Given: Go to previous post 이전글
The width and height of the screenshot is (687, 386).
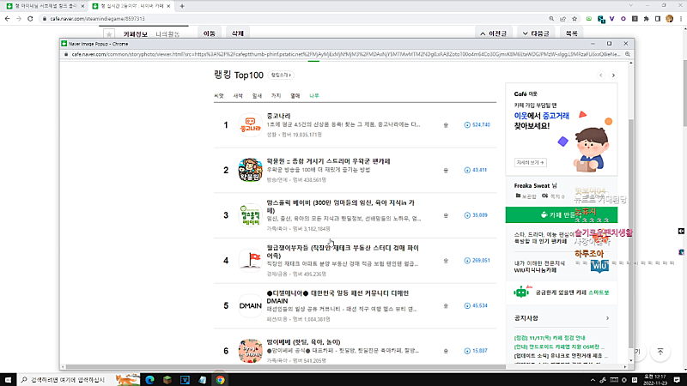Looking at the screenshot, I should [493, 33].
